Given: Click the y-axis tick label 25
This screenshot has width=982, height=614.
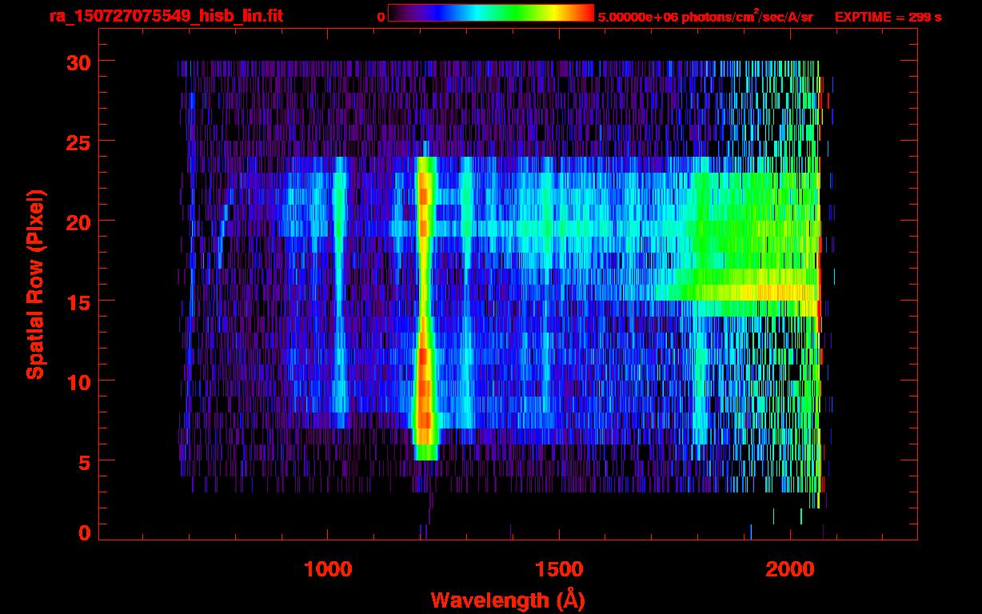Looking at the screenshot, I should pos(78,142).
